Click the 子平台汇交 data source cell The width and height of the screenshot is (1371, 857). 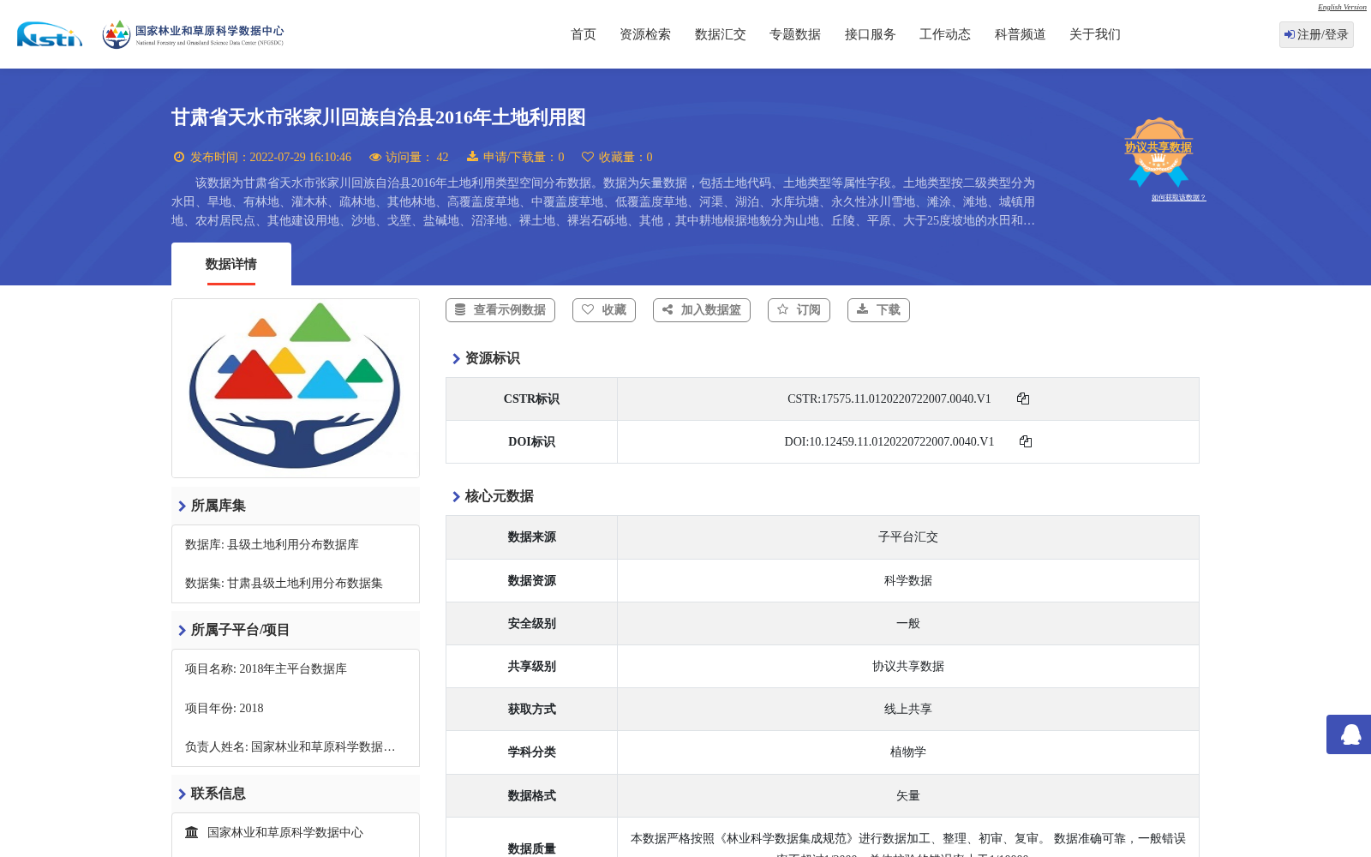(x=908, y=537)
